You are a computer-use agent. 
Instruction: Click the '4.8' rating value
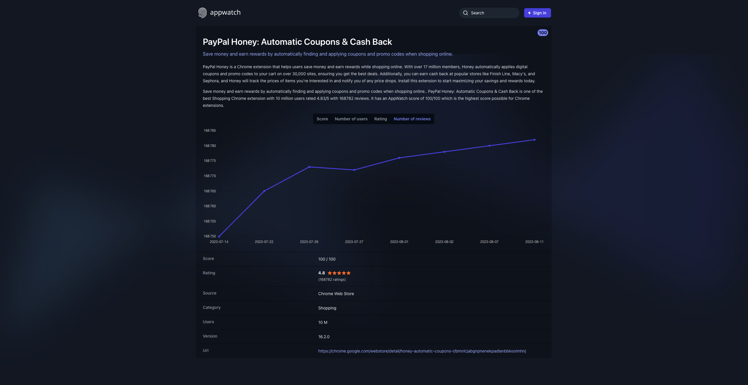(322, 273)
